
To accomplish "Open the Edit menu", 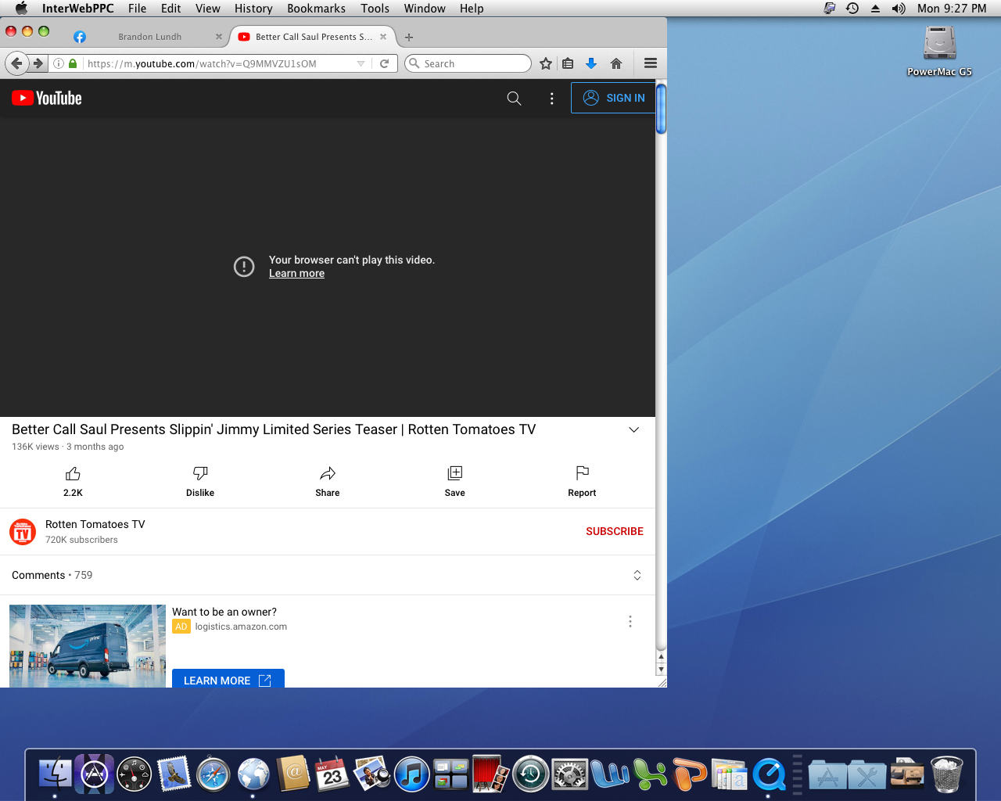I will (x=170, y=9).
